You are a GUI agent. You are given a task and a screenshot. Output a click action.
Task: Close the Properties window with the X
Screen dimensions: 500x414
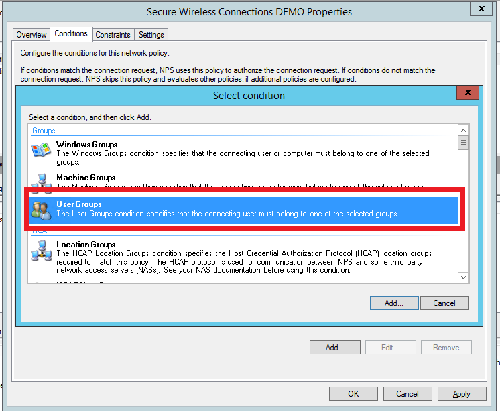(x=479, y=9)
